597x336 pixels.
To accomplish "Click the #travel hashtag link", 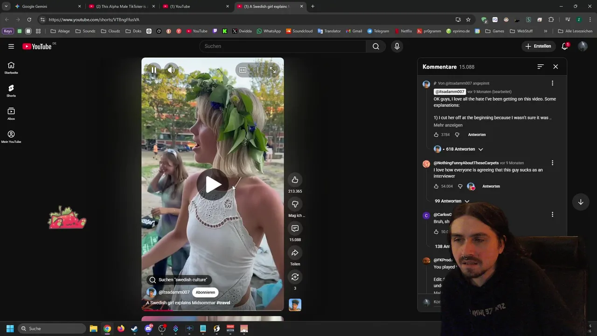I will pos(223,302).
